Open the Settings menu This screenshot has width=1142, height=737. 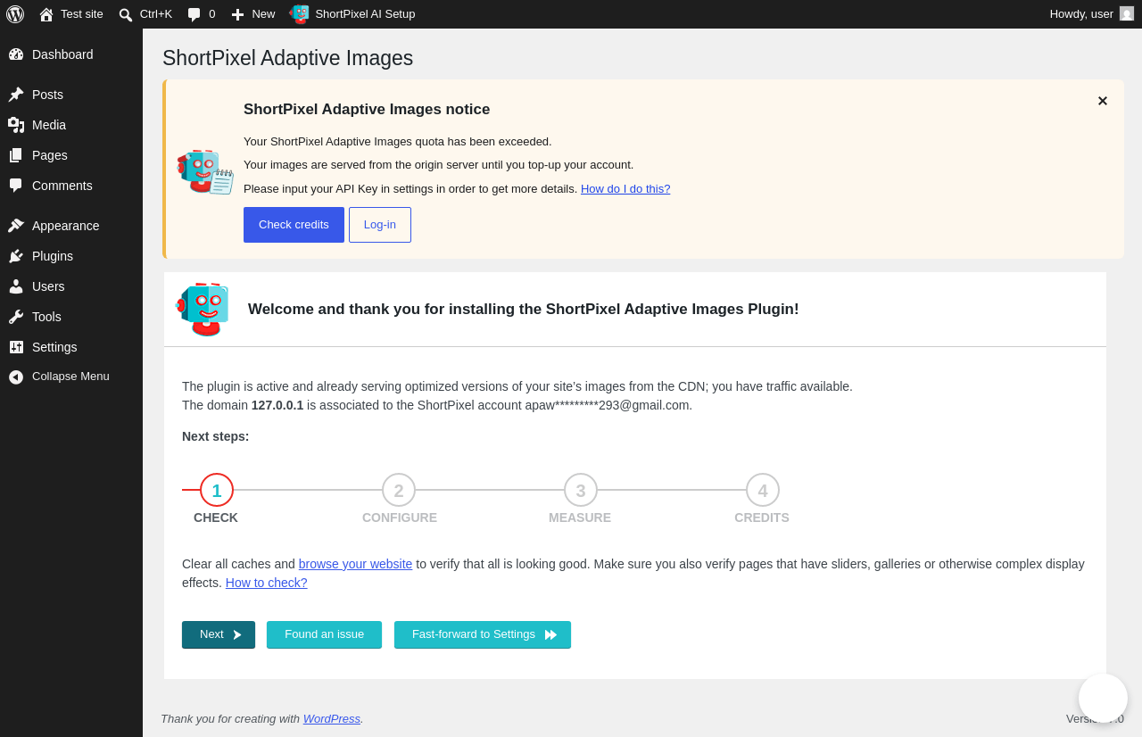click(x=71, y=347)
